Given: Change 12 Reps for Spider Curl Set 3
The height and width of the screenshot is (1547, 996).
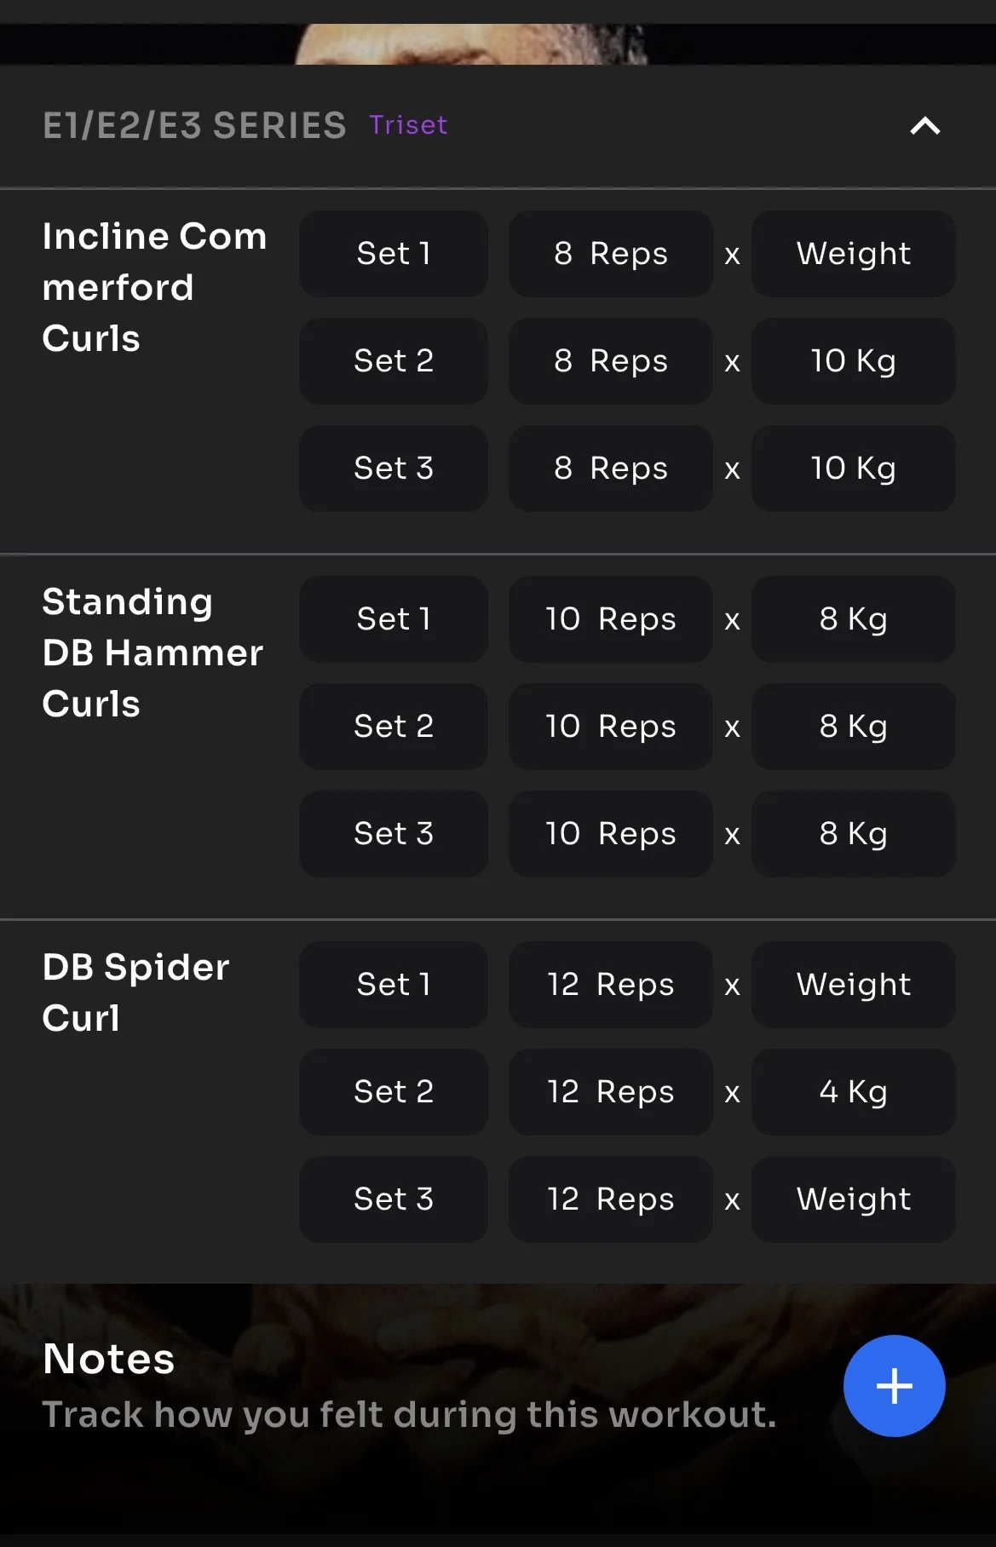Looking at the screenshot, I should click(x=610, y=1199).
